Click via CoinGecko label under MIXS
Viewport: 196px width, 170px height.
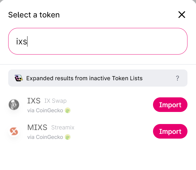tap(45, 137)
